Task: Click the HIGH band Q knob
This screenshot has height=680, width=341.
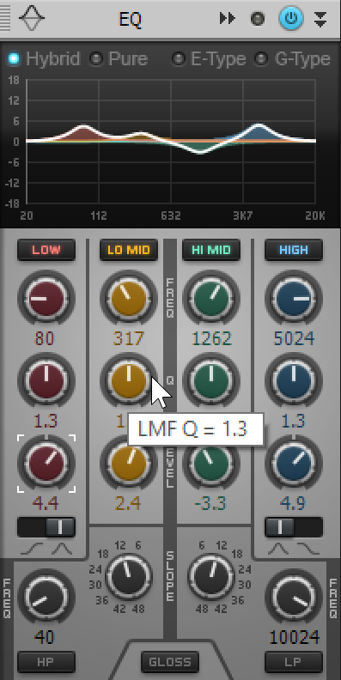Action: [x=294, y=380]
